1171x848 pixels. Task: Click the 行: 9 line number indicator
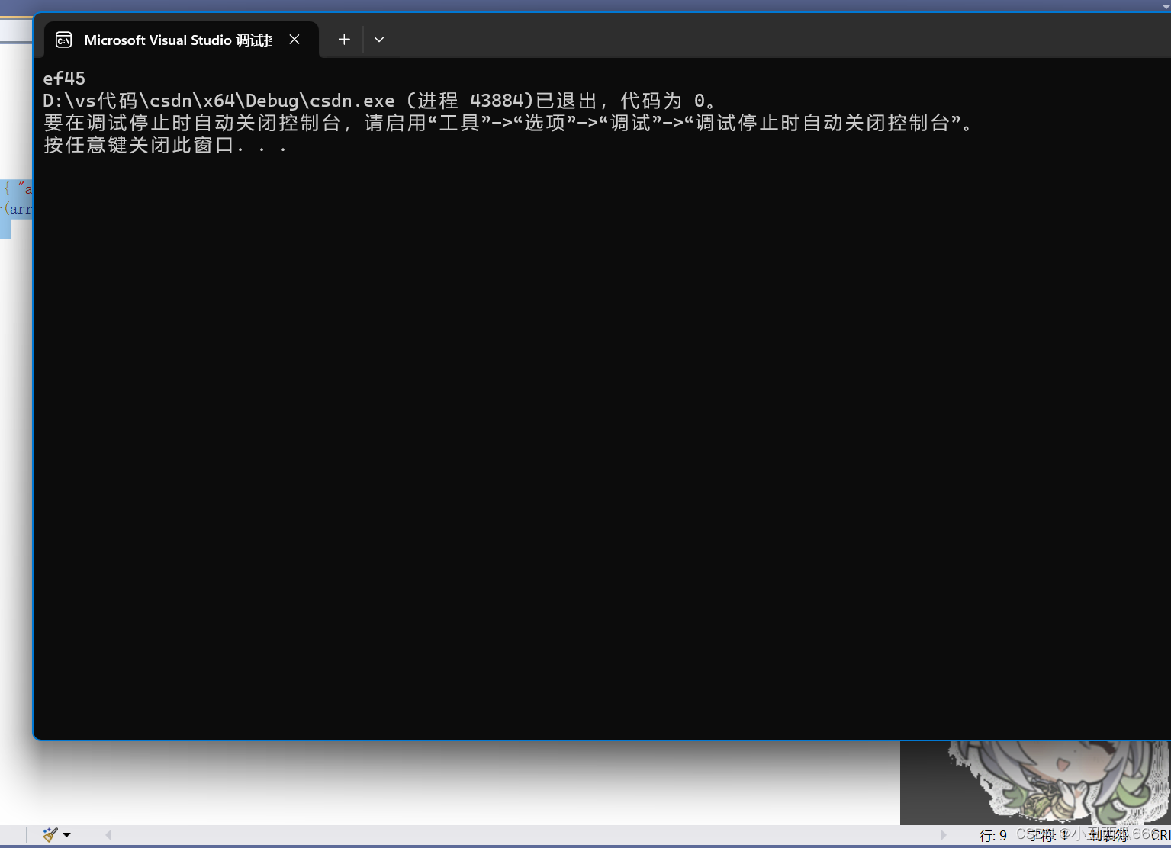(x=992, y=834)
